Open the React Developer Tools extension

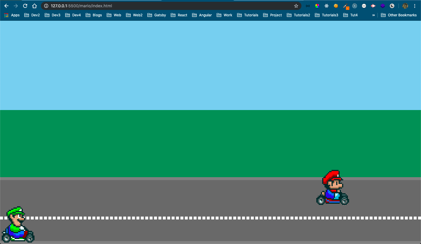click(327, 6)
